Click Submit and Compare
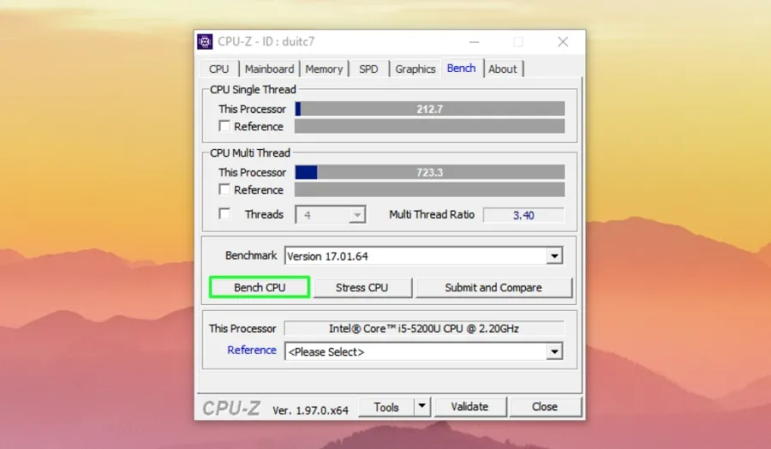The height and width of the screenshot is (449, 771). [x=493, y=288]
